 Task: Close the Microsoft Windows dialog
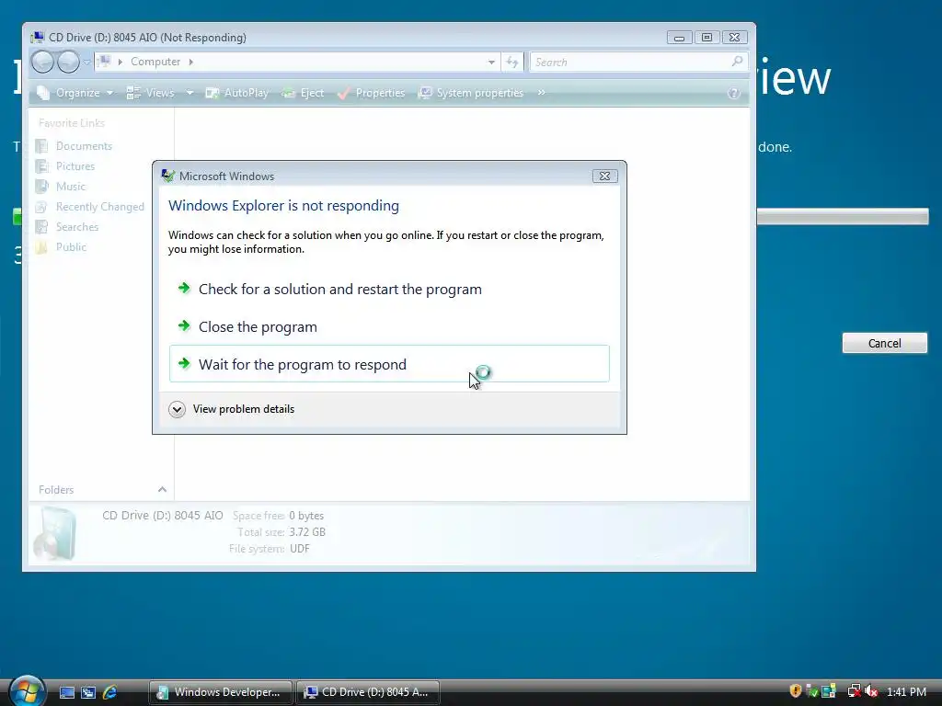[604, 176]
